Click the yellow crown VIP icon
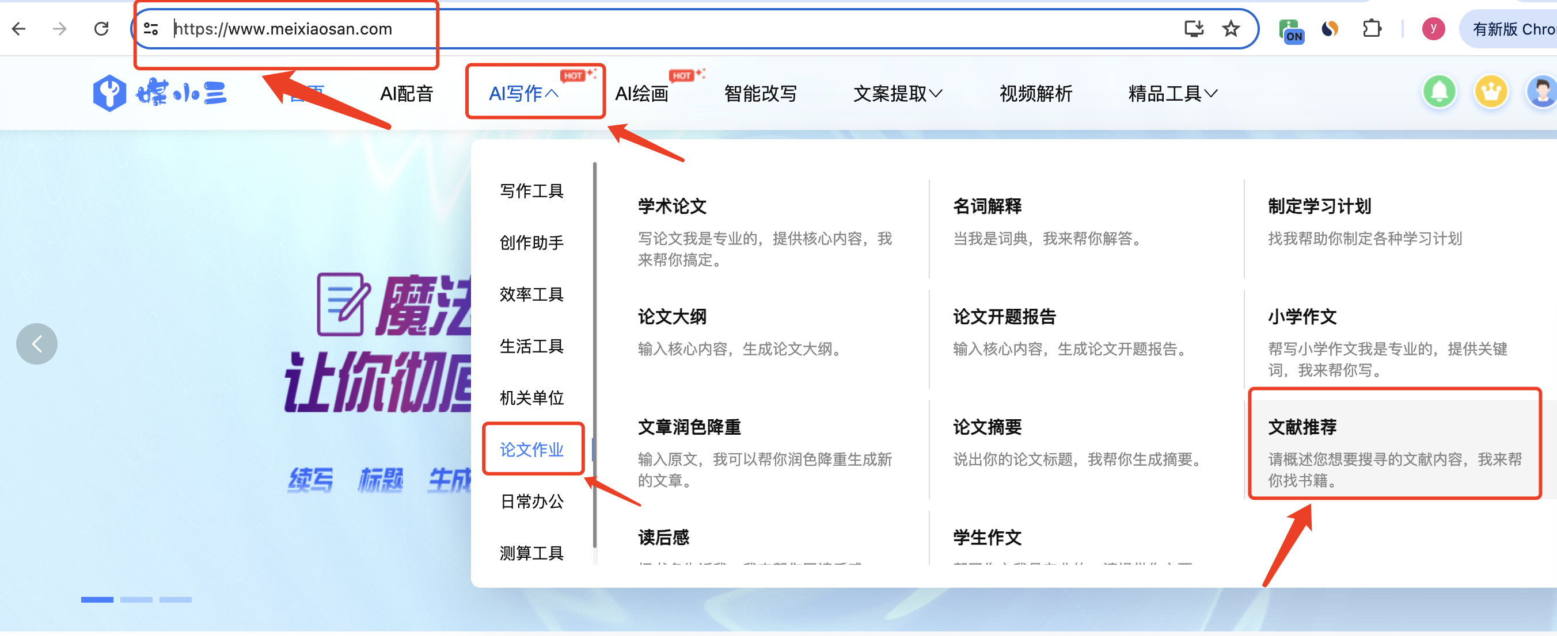 (1491, 91)
